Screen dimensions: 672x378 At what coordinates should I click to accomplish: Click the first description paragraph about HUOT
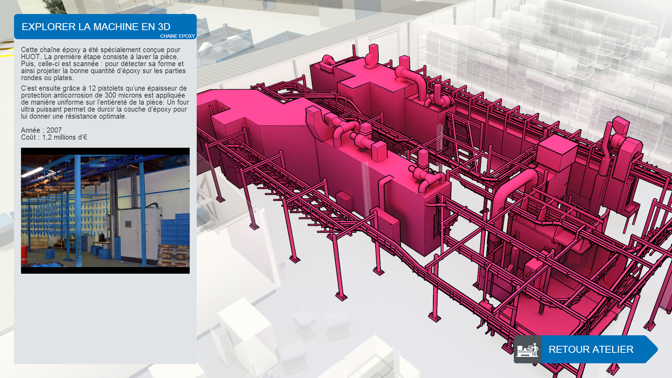click(103, 64)
